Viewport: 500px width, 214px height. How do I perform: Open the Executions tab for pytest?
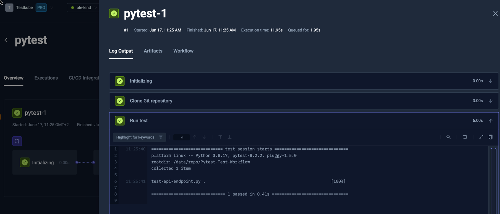pyautogui.click(x=46, y=78)
